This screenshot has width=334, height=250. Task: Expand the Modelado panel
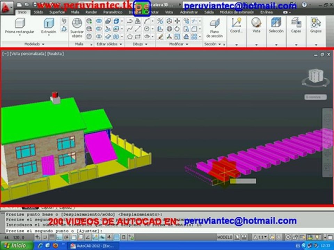point(34,44)
